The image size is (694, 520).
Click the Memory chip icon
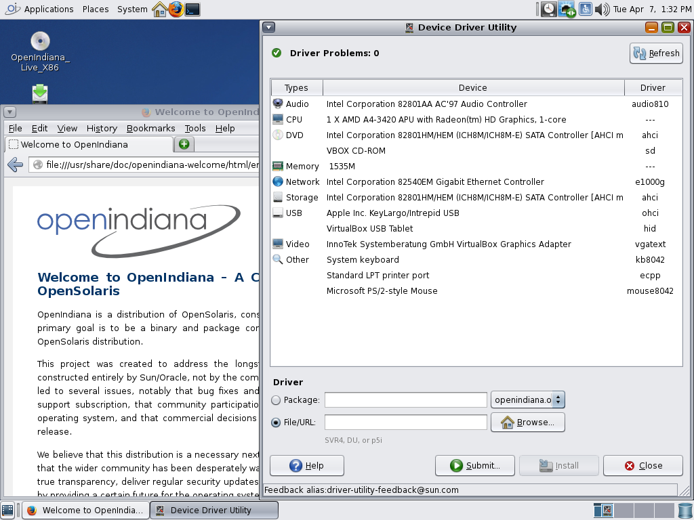point(277,167)
